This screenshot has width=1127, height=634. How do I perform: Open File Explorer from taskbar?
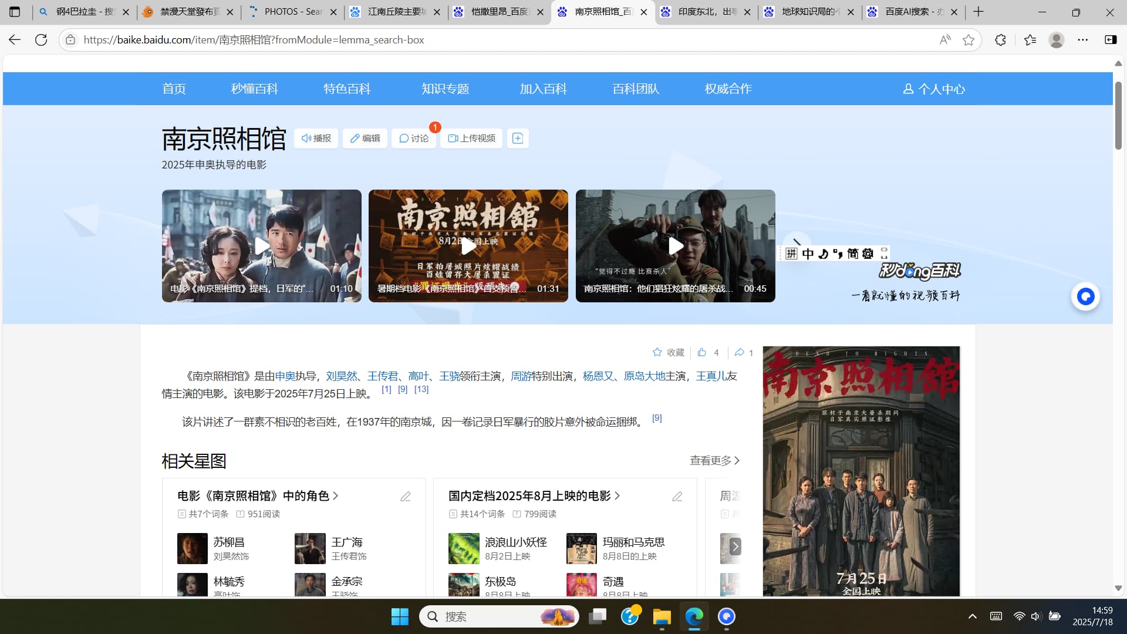[x=662, y=616]
